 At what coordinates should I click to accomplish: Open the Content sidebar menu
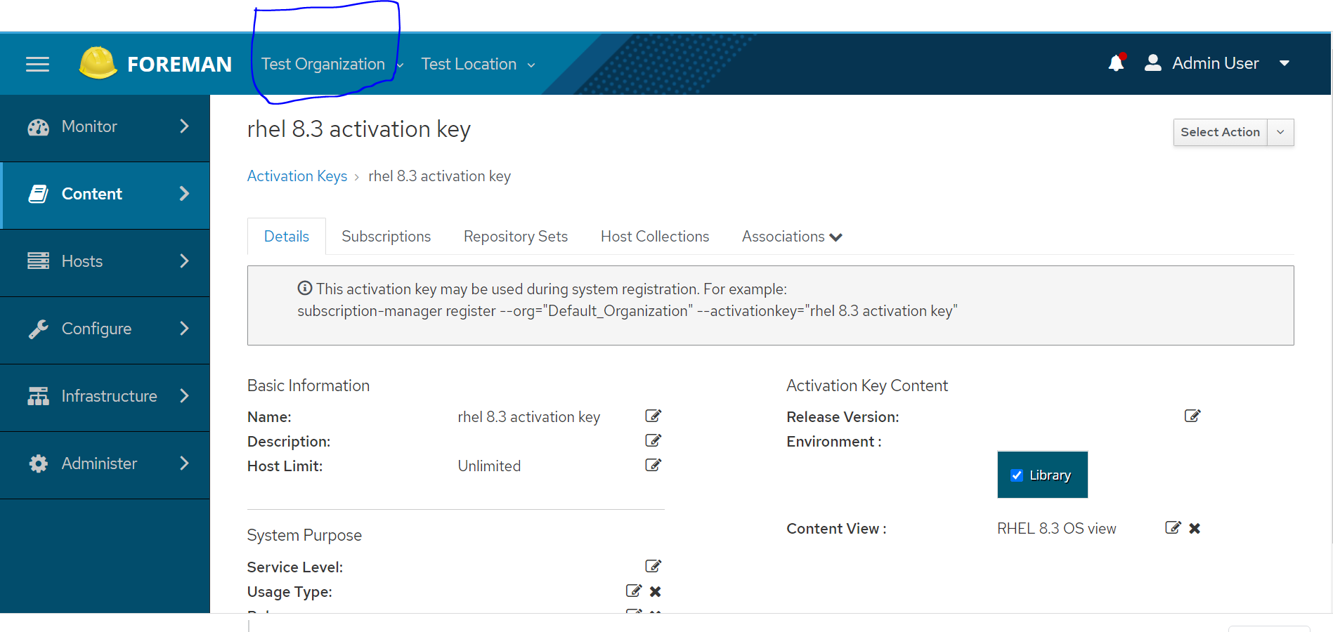(105, 195)
